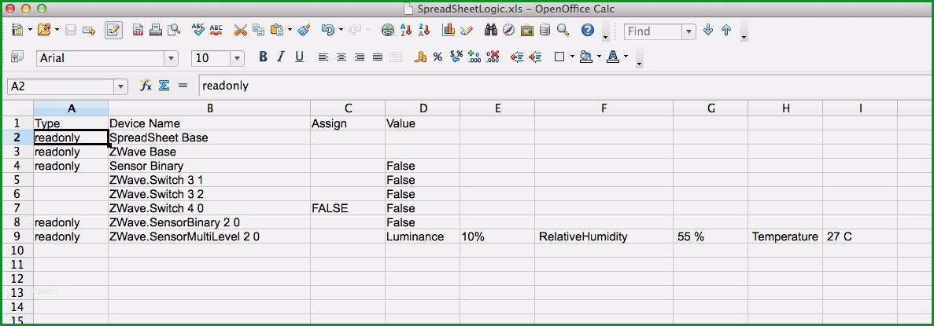Screen dimensions: 934x326
Task: Open the Name Box A2 dropdown
Action: tap(121, 86)
